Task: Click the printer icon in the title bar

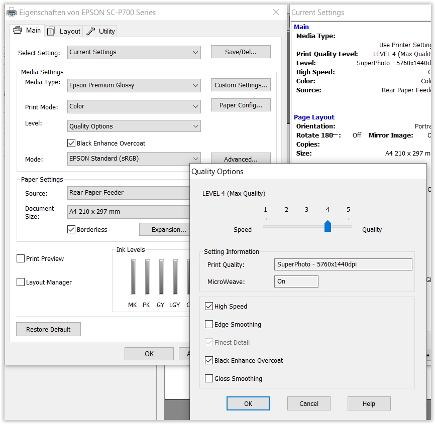Action: click(x=12, y=13)
